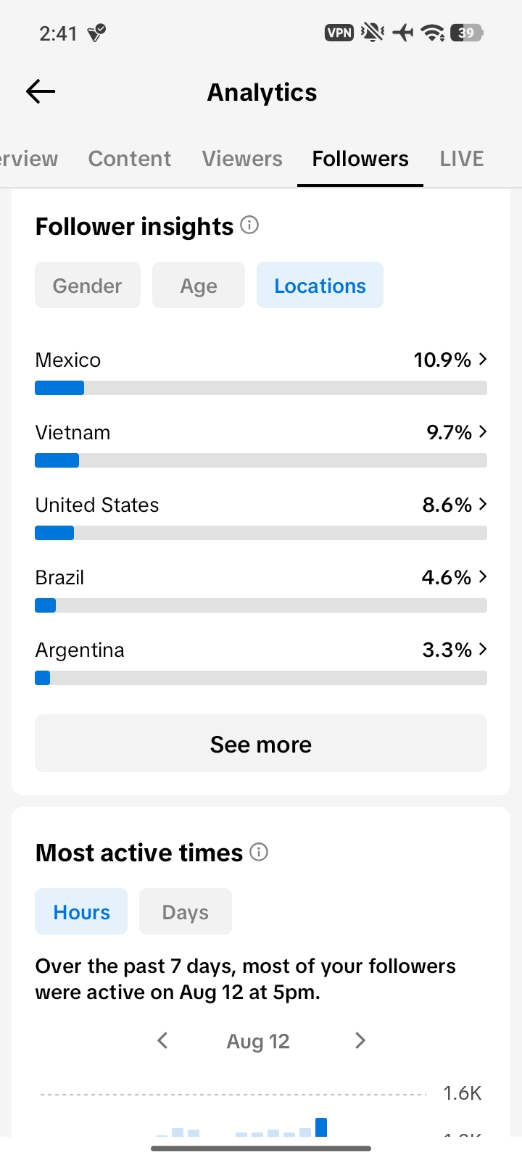Select the Age filter chip
The width and height of the screenshot is (522, 1160).
199,285
